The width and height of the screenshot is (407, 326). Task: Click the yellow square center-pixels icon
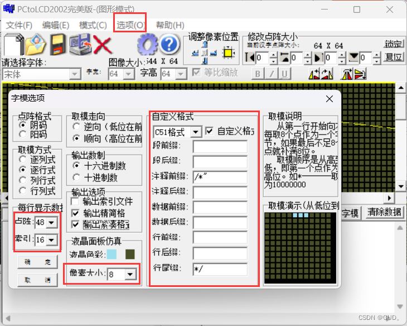229,53
